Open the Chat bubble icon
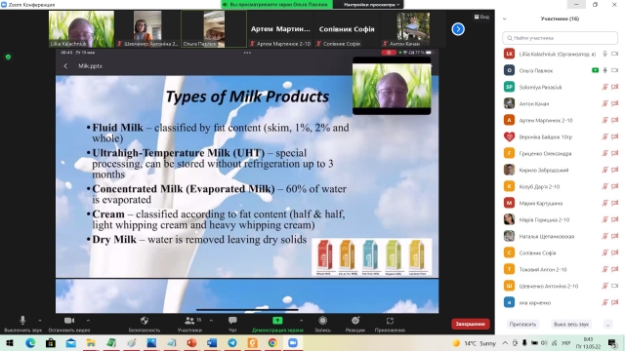Screen dimensions: 625x351 coord(232,321)
